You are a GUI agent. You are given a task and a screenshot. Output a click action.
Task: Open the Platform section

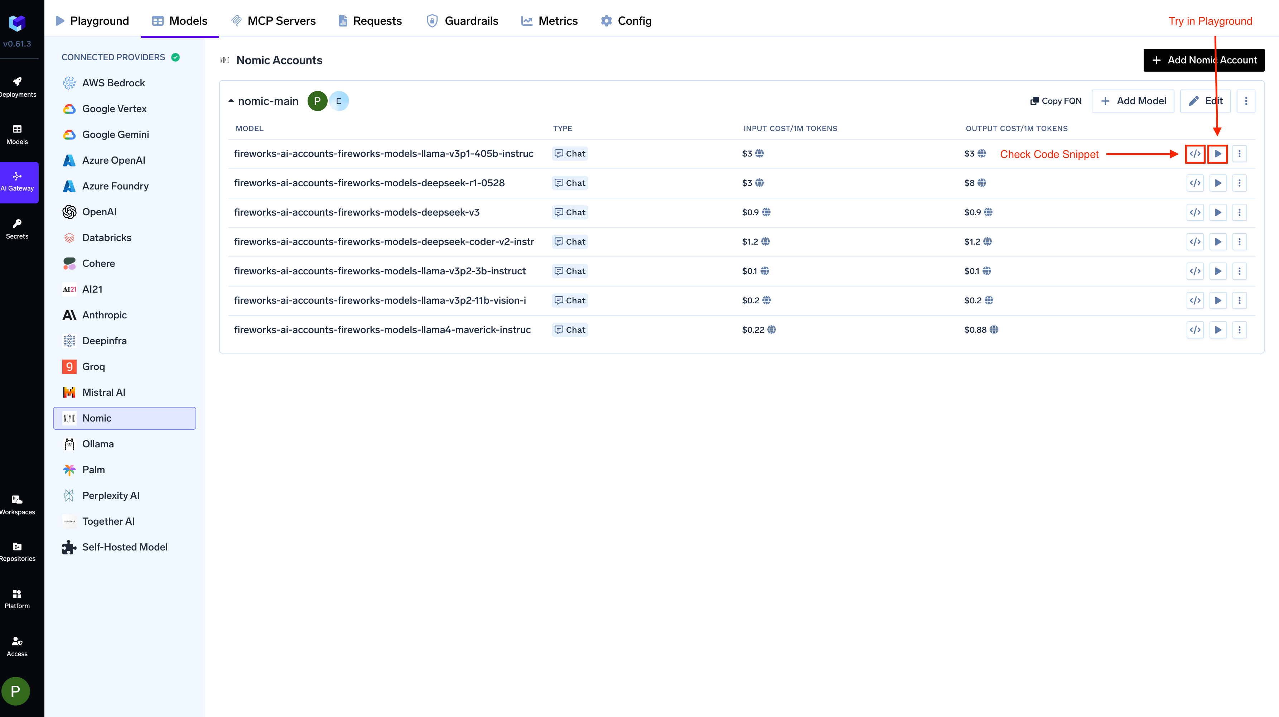(x=18, y=599)
